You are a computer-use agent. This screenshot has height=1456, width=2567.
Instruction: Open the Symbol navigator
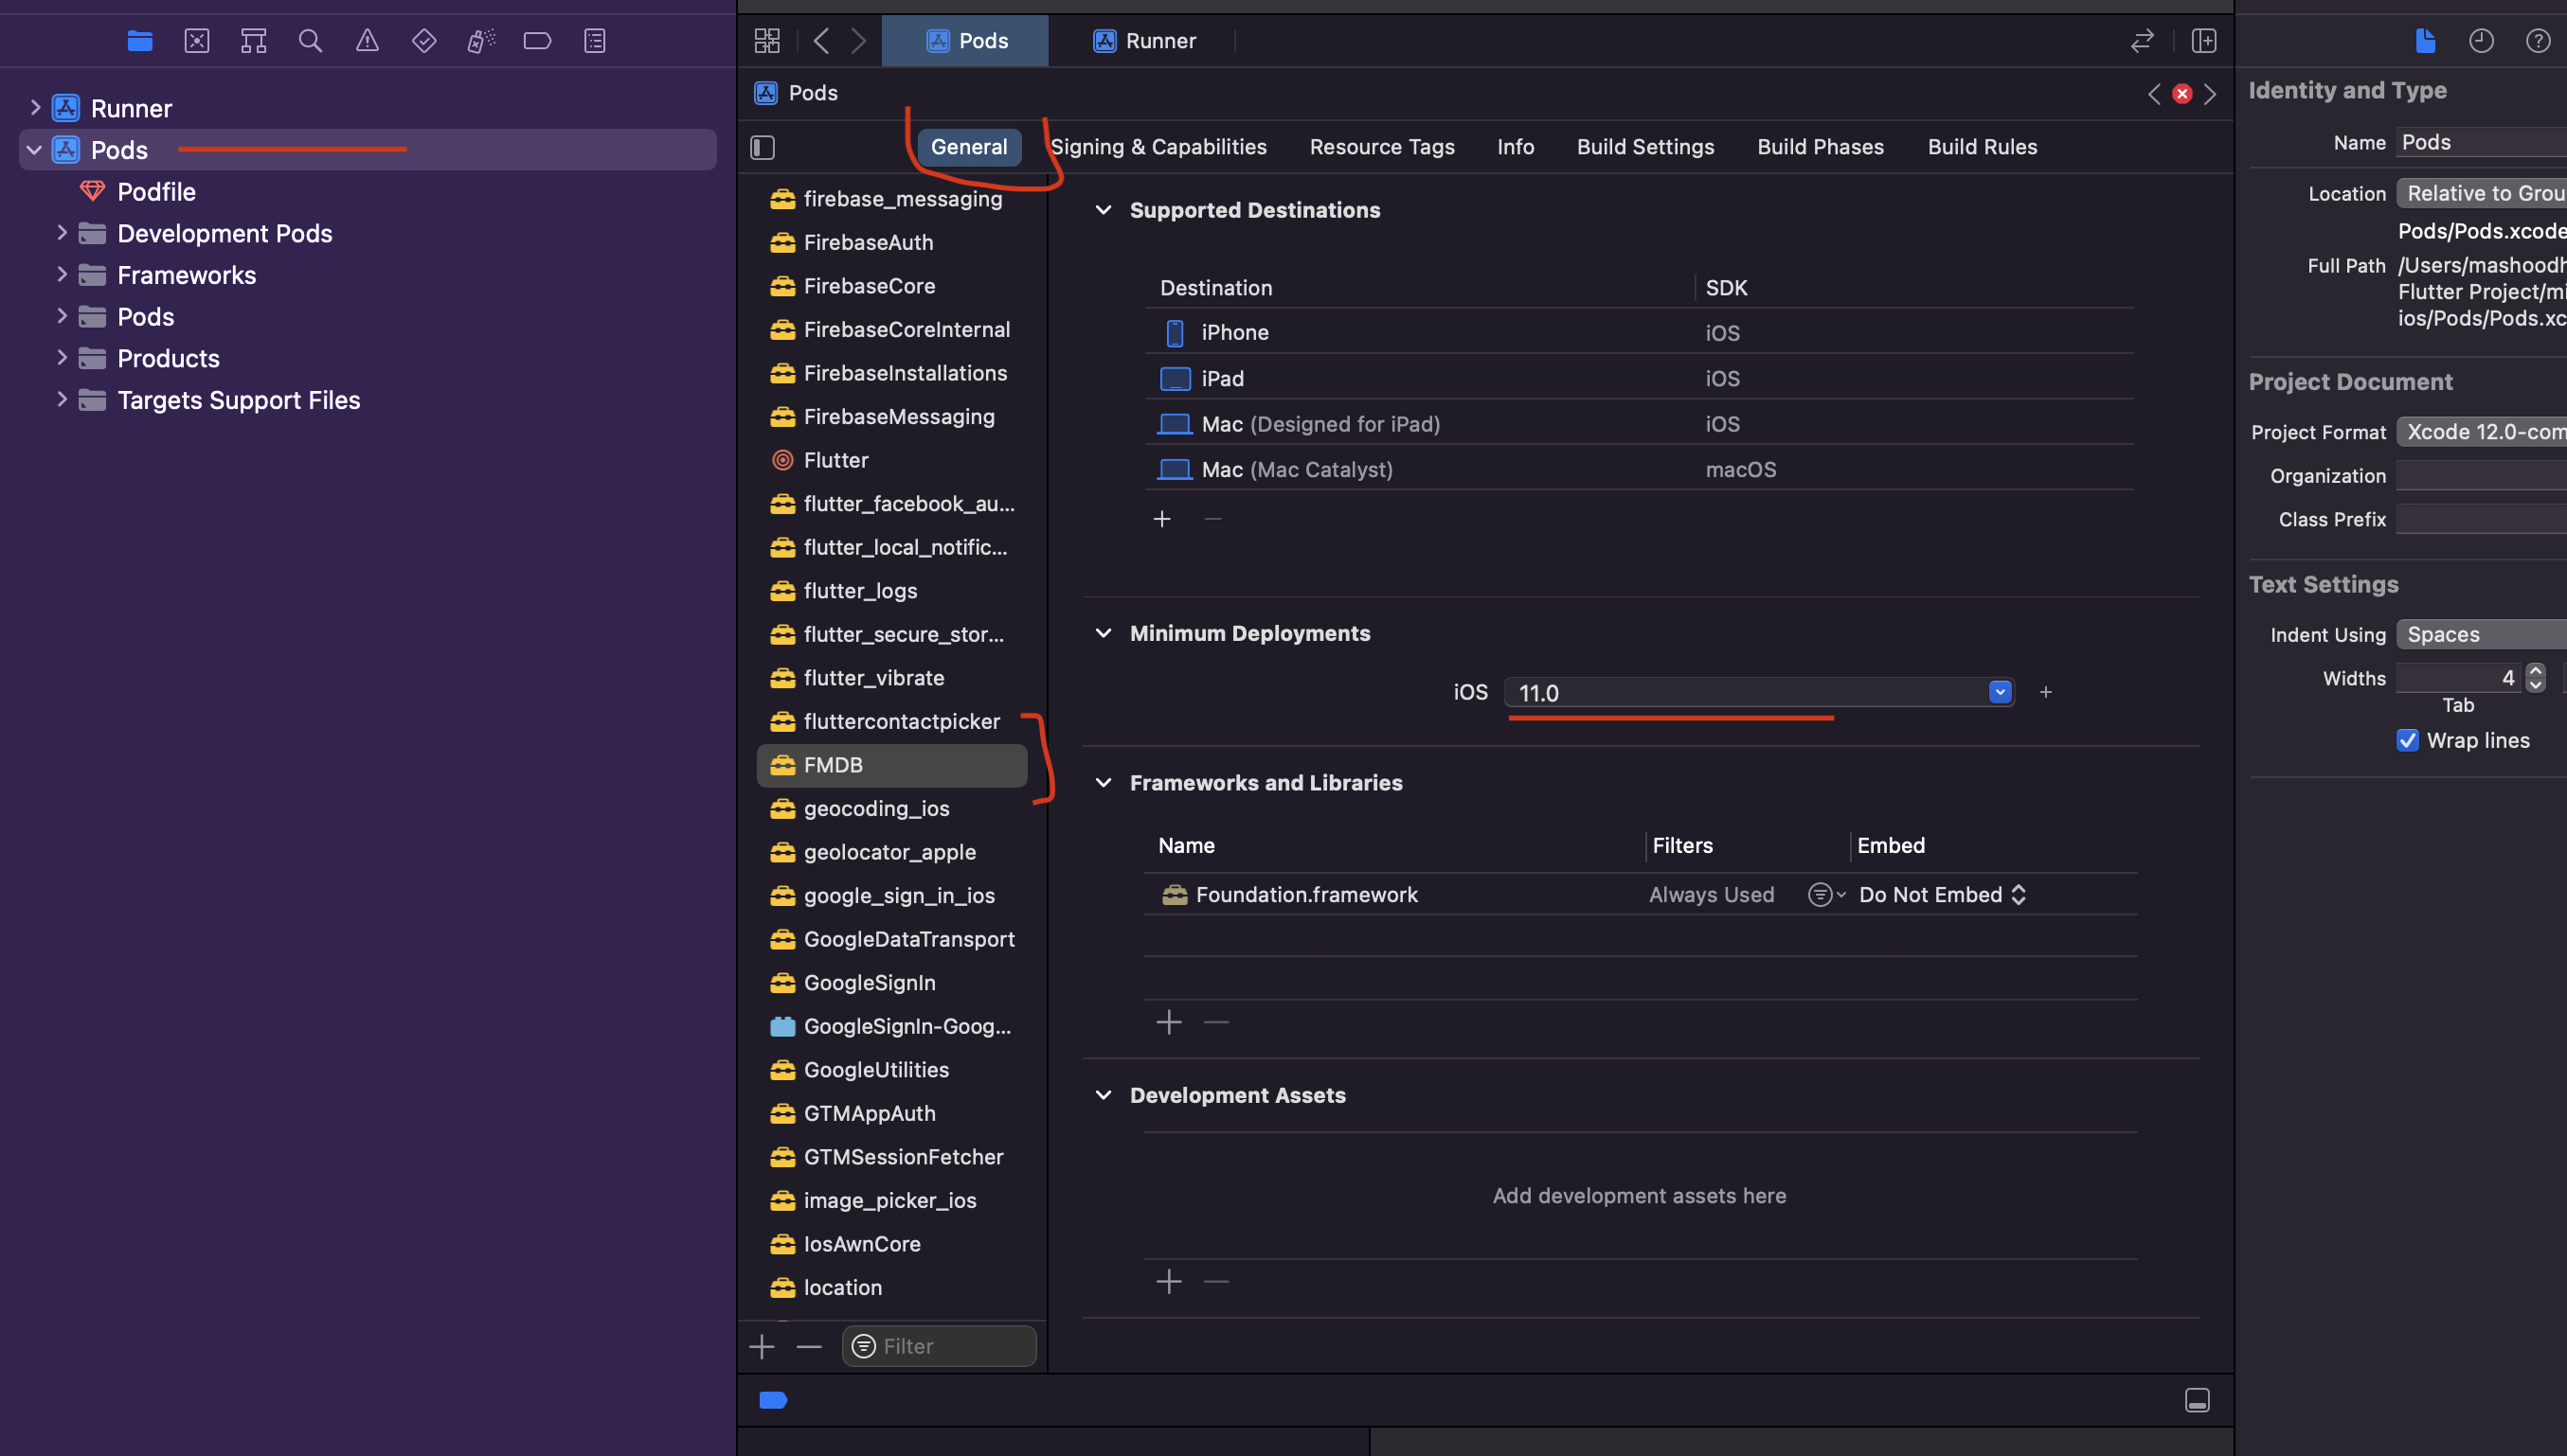tap(253, 41)
